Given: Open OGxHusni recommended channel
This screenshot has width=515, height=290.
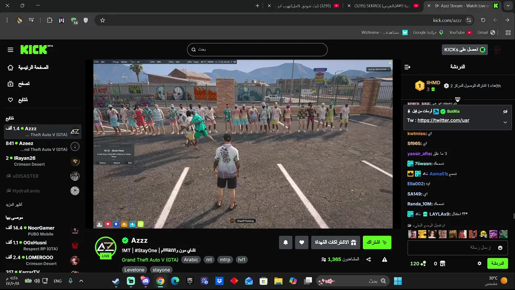Looking at the screenshot, I should [42, 246].
